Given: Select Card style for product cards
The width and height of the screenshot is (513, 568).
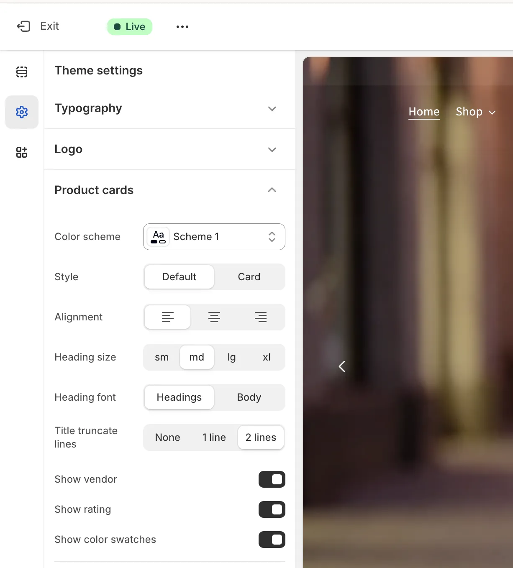Looking at the screenshot, I should [249, 276].
